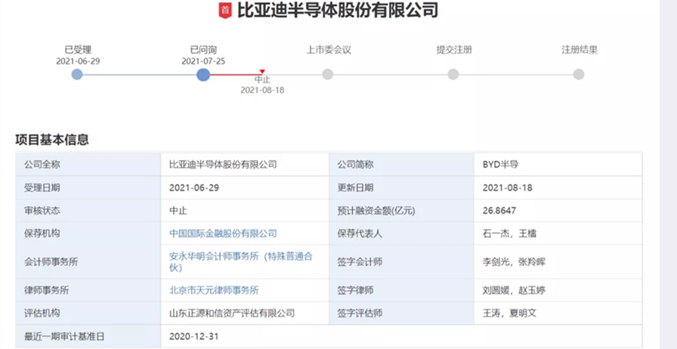Click the 签字会计师 label cell

click(401, 261)
